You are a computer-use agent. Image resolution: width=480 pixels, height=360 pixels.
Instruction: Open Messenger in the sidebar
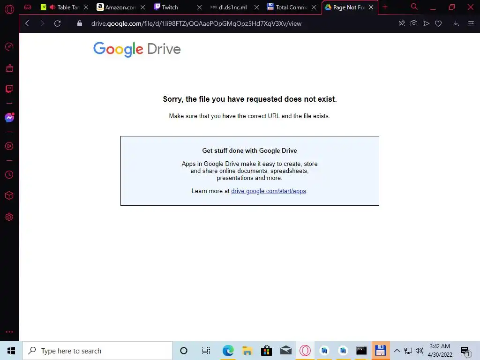9,118
